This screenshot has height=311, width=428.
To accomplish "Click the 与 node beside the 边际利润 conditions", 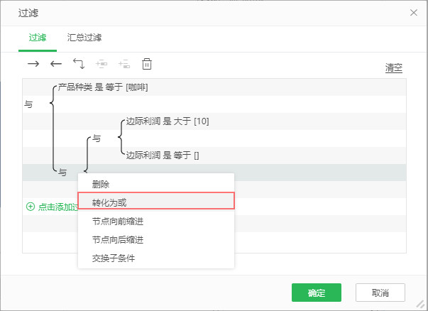I will pos(97,138).
